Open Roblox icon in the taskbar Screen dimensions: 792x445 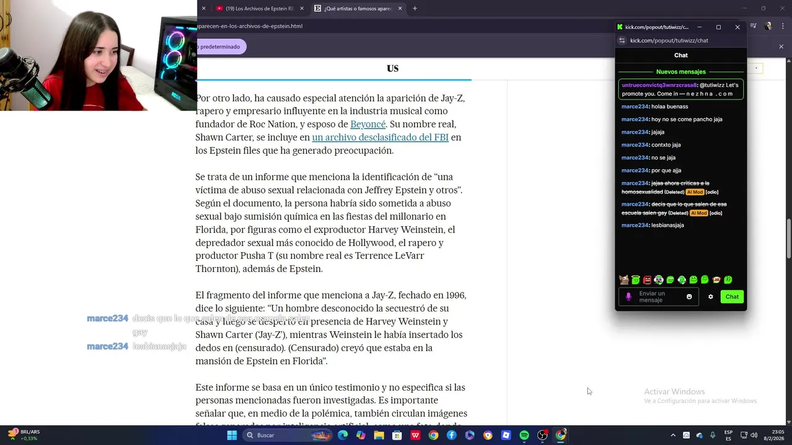tap(506, 435)
